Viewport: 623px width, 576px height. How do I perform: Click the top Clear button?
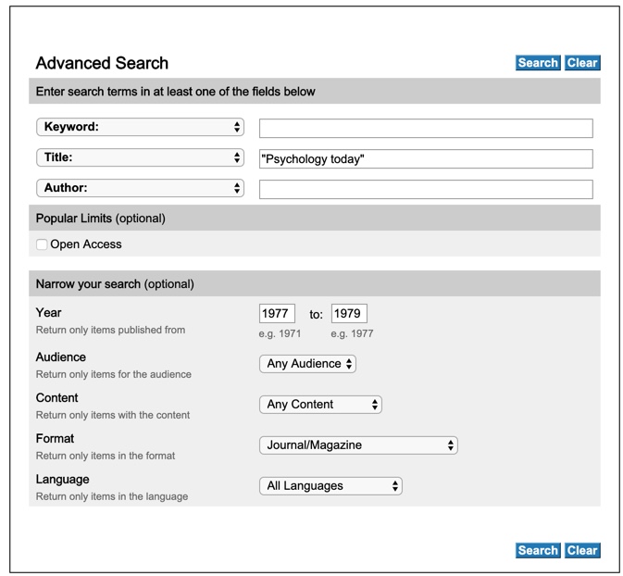(582, 63)
